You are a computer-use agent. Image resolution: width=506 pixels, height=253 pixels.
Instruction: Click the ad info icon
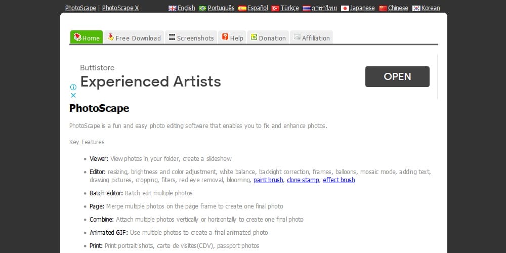tap(73, 87)
